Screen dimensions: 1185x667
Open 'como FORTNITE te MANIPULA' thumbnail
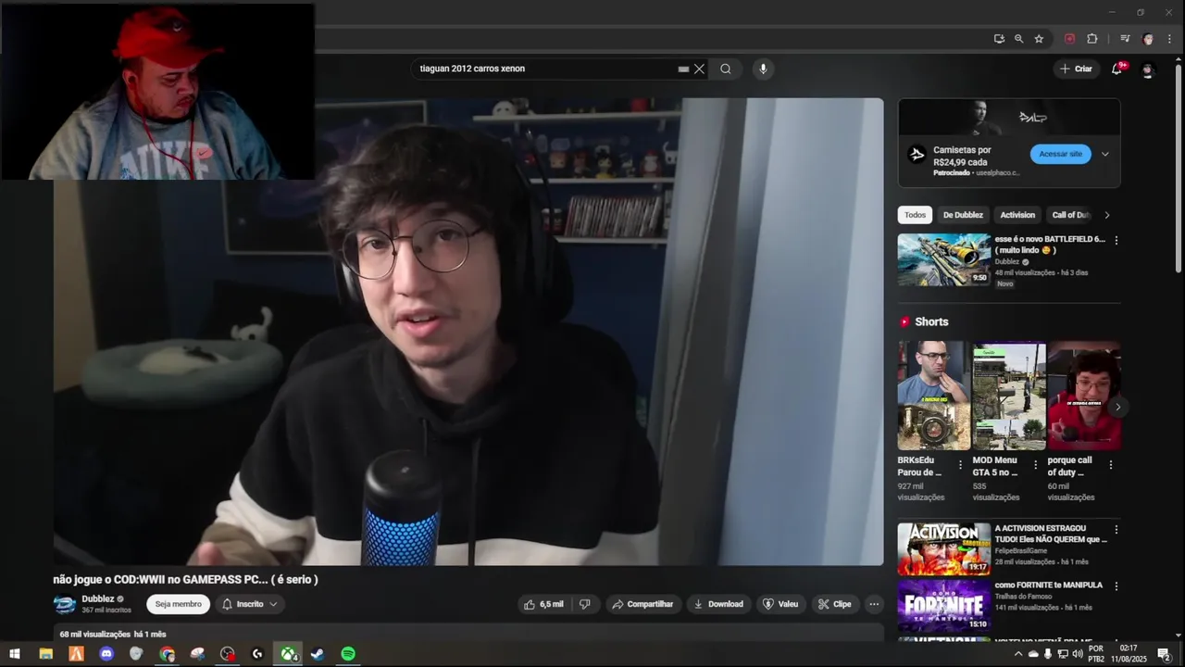tap(943, 606)
